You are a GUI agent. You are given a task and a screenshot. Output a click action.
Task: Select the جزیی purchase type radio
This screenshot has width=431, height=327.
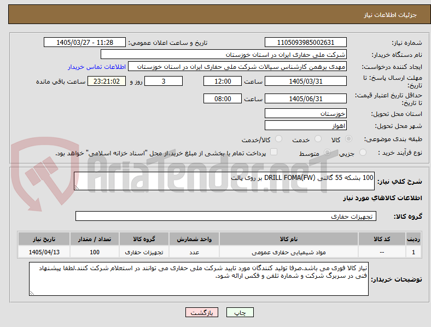point(363,153)
